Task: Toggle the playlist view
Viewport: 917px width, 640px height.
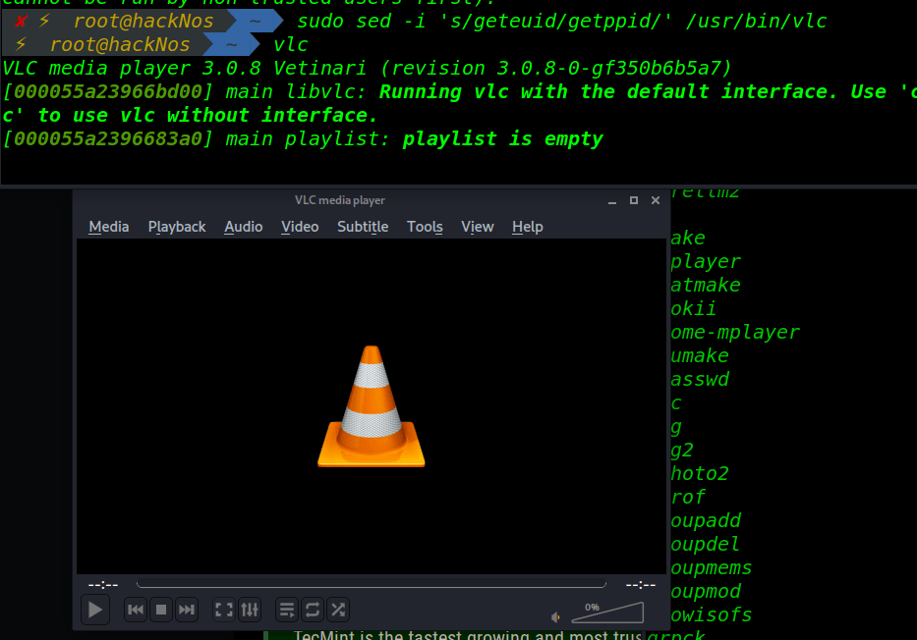Action: coord(287,610)
